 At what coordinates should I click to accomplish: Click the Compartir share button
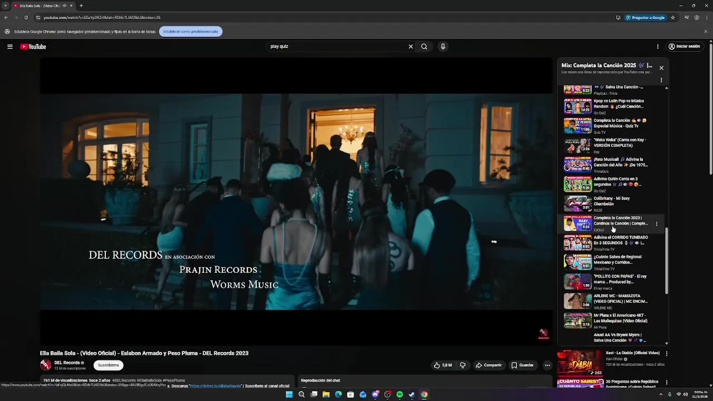489,365
